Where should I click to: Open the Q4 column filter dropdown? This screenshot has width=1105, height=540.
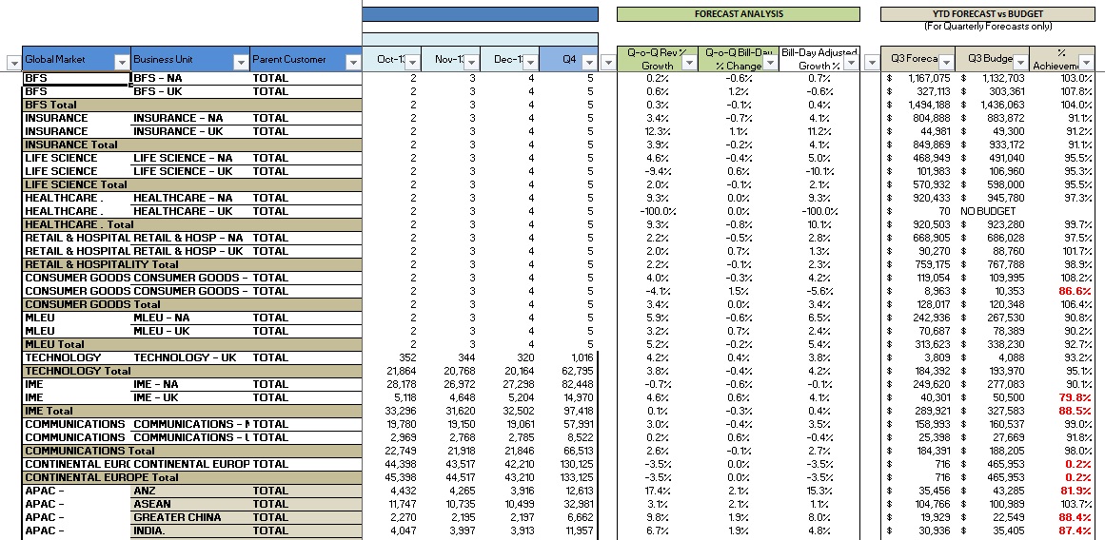590,63
